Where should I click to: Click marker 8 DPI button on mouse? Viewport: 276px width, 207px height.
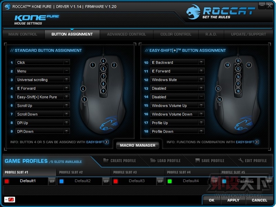coord(103,84)
